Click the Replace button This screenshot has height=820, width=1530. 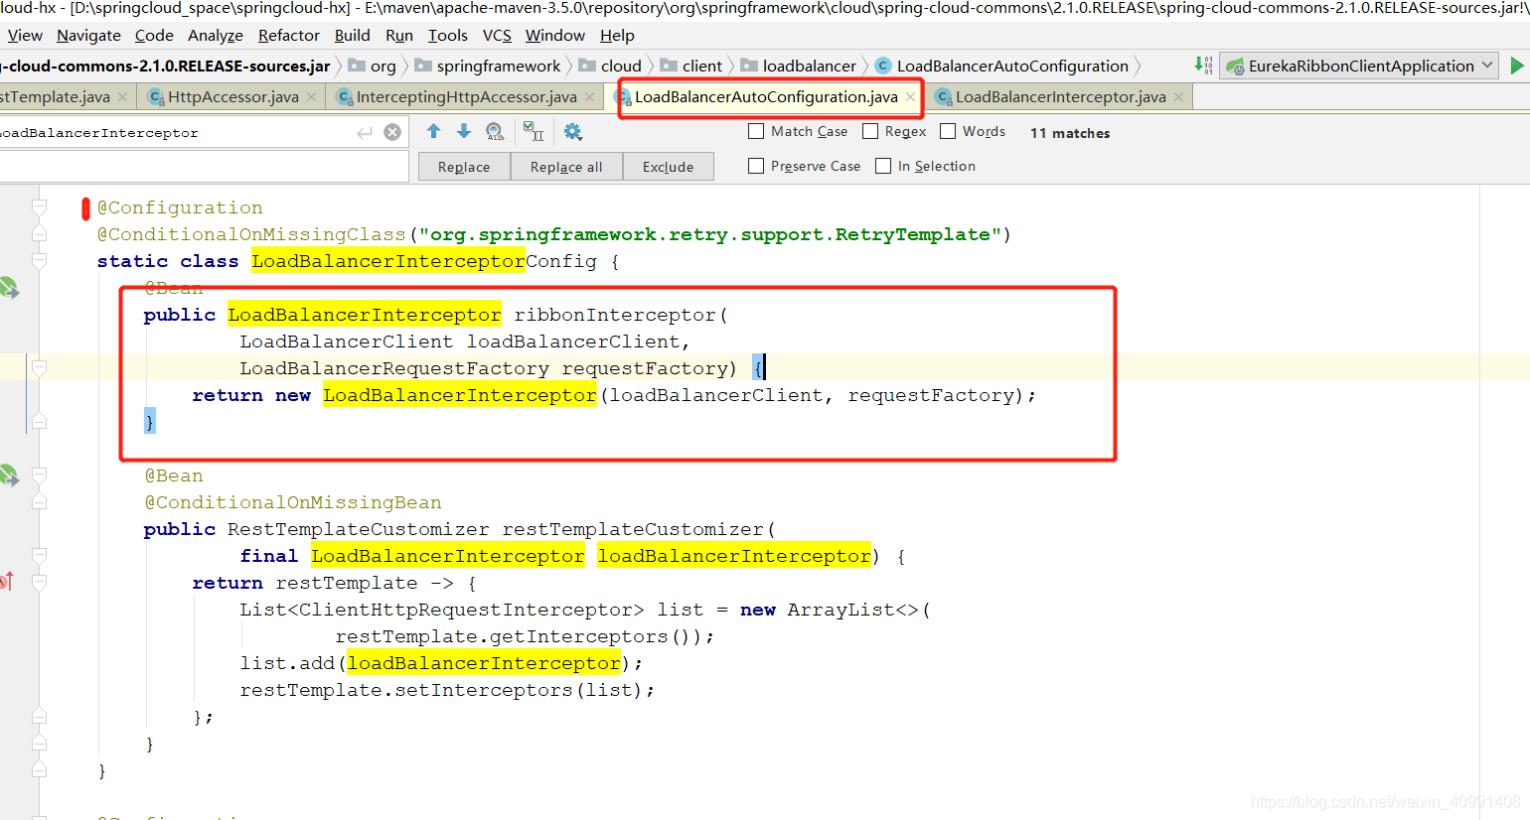click(464, 167)
